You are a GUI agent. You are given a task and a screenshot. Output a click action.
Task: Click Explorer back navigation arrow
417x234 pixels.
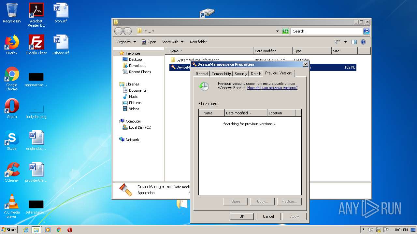(x=118, y=31)
